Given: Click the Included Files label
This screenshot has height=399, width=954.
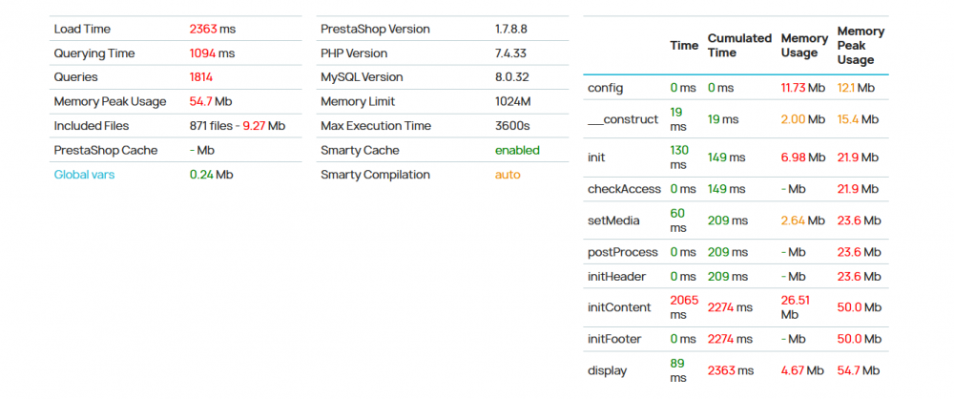Looking at the screenshot, I should pos(92,126).
